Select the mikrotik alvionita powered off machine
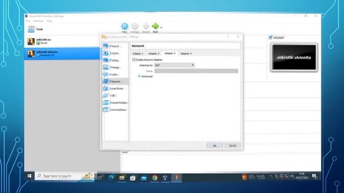This screenshot has width=344, height=193. click(62, 54)
